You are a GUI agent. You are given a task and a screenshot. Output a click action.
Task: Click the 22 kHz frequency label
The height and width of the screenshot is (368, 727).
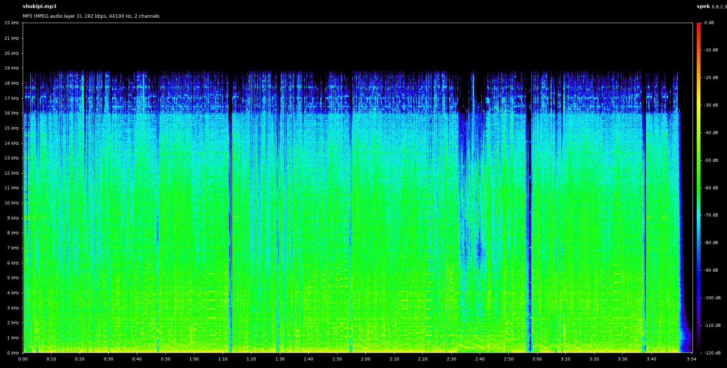click(11, 23)
